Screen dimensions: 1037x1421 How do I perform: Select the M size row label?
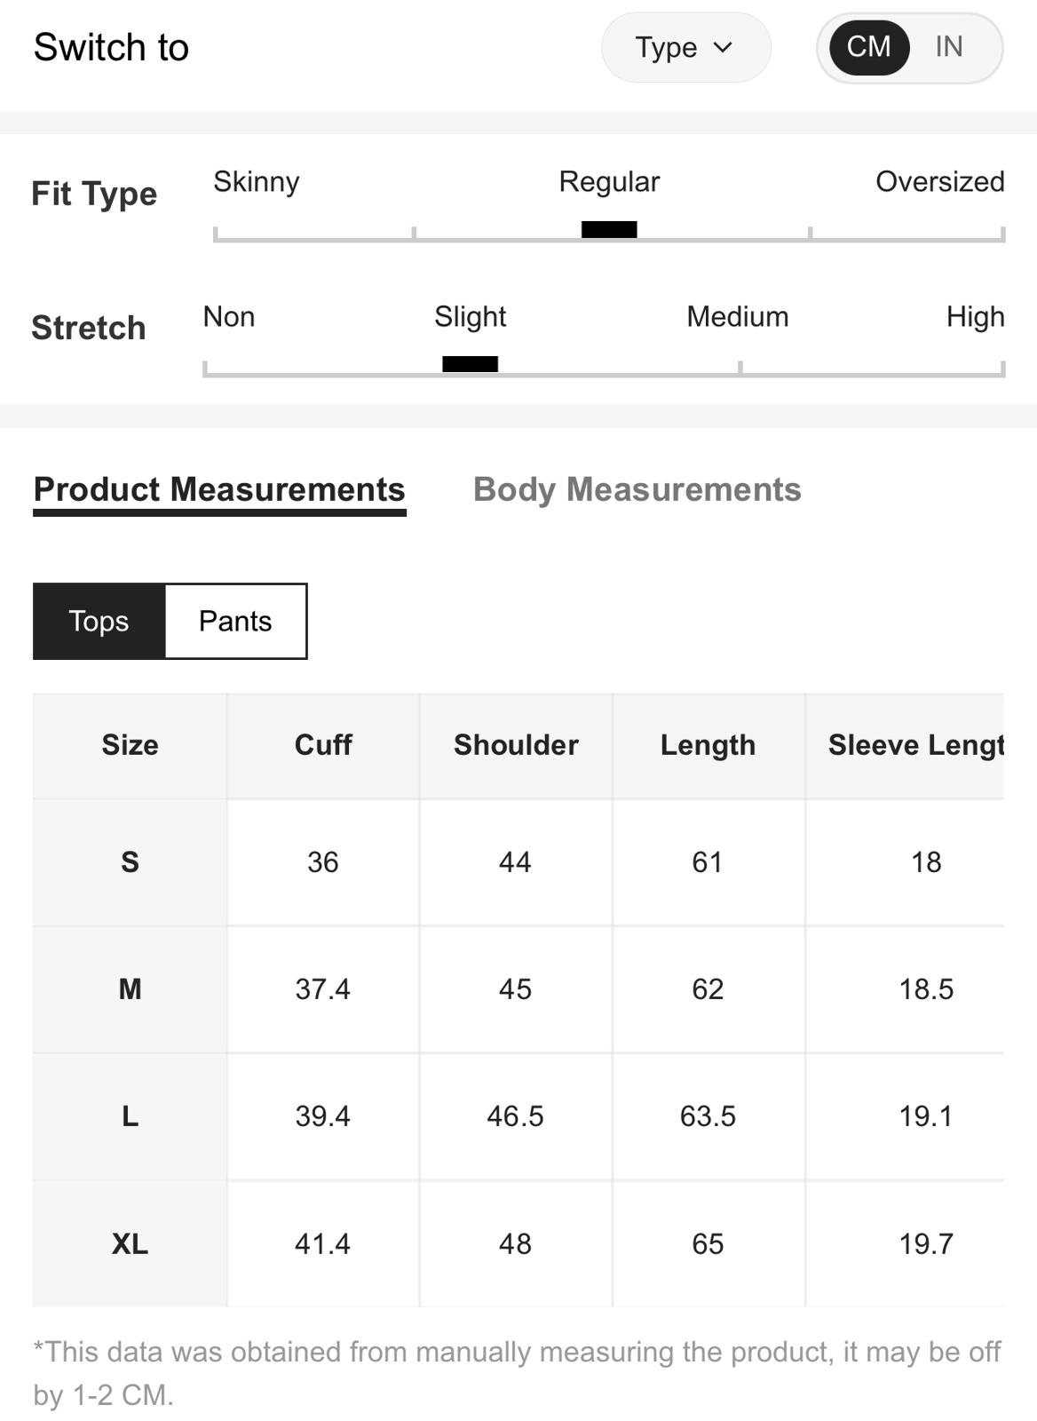click(130, 988)
